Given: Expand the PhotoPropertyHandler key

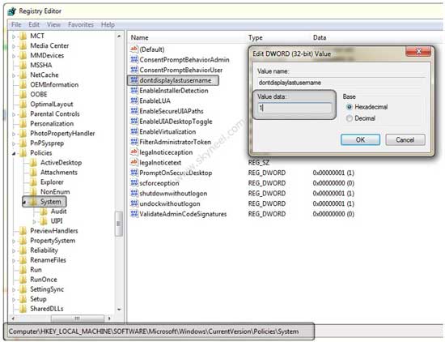Looking at the screenshot, I should click(14, 134).
